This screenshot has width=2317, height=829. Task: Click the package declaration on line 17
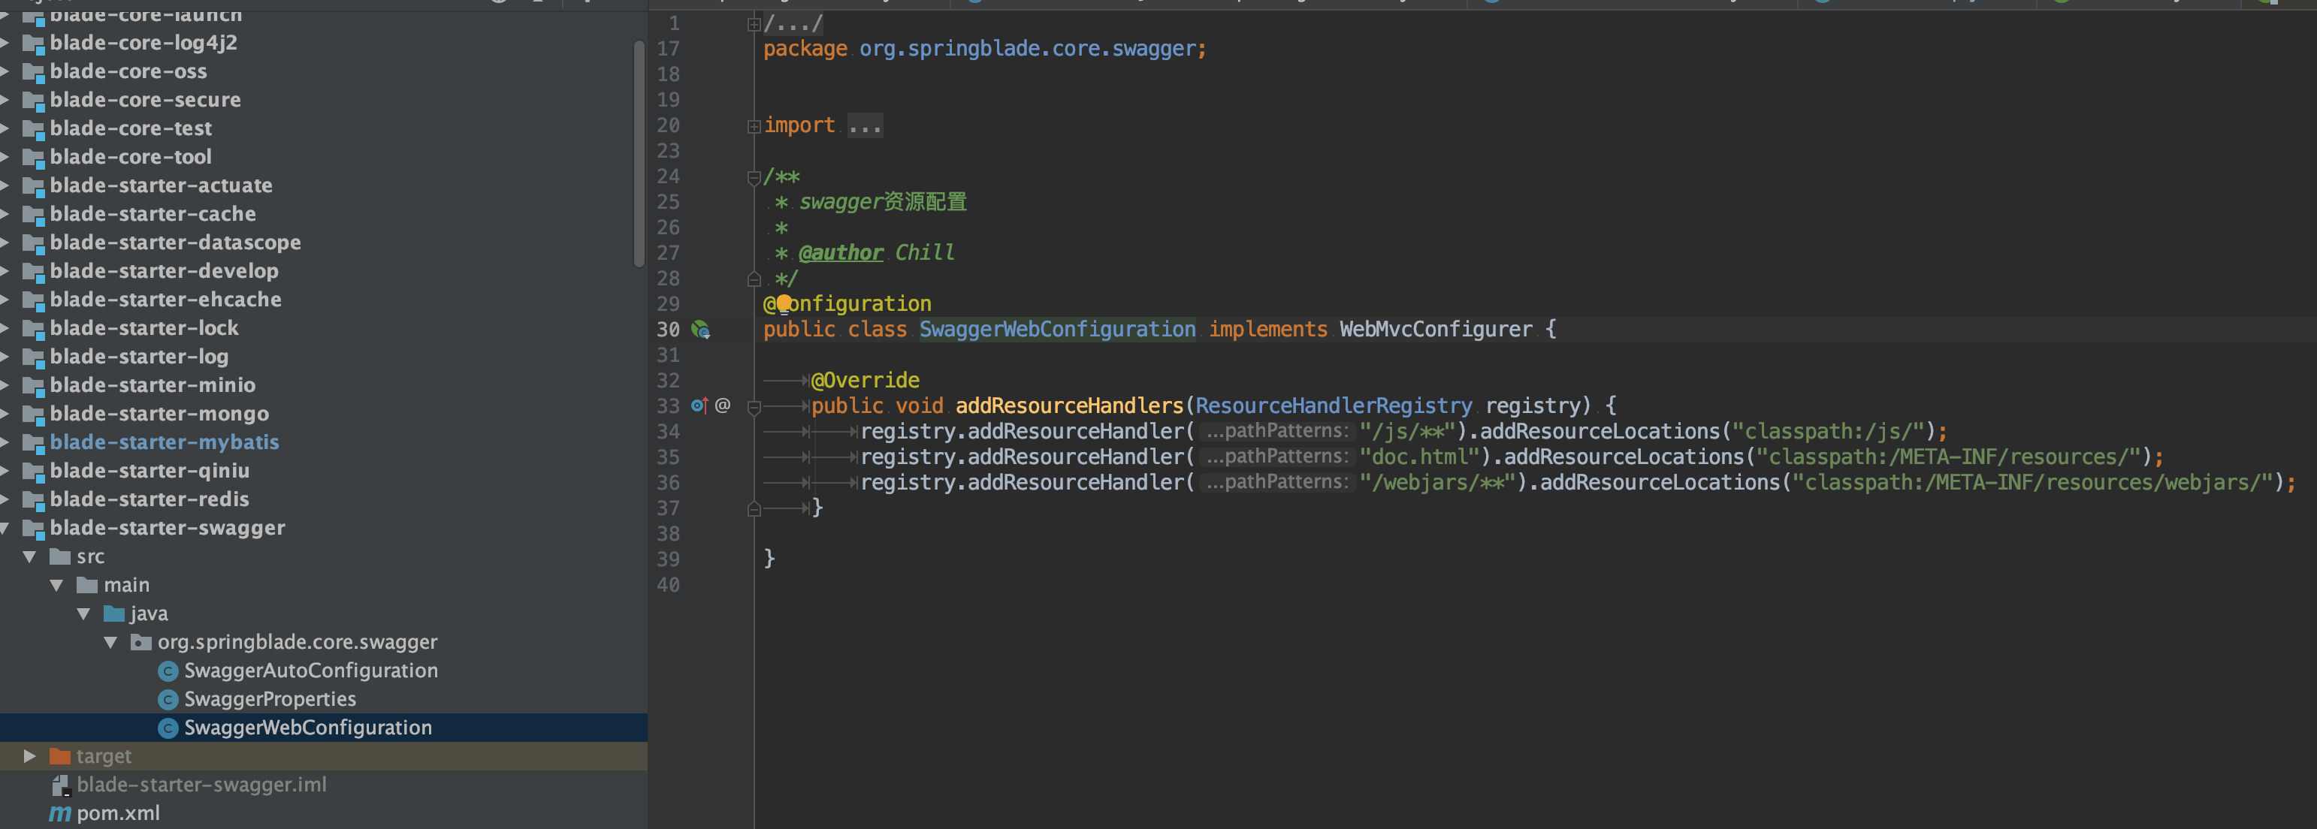point(985,49)
